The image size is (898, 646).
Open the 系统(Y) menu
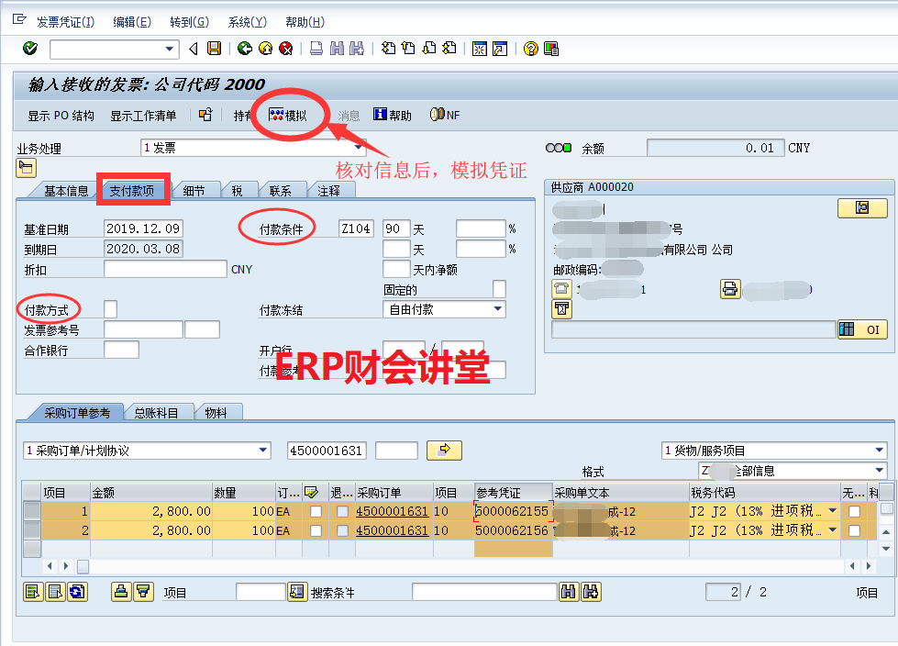click(x=247, y=22)
